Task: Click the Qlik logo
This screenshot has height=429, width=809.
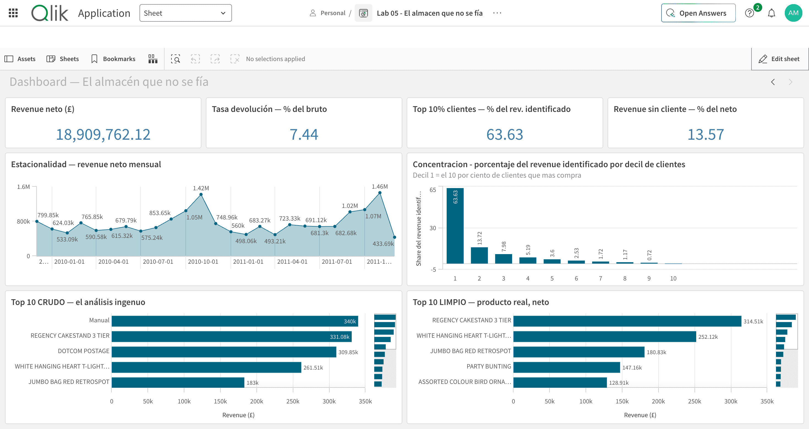Action: pyautogui.click(x=50, y=13)
